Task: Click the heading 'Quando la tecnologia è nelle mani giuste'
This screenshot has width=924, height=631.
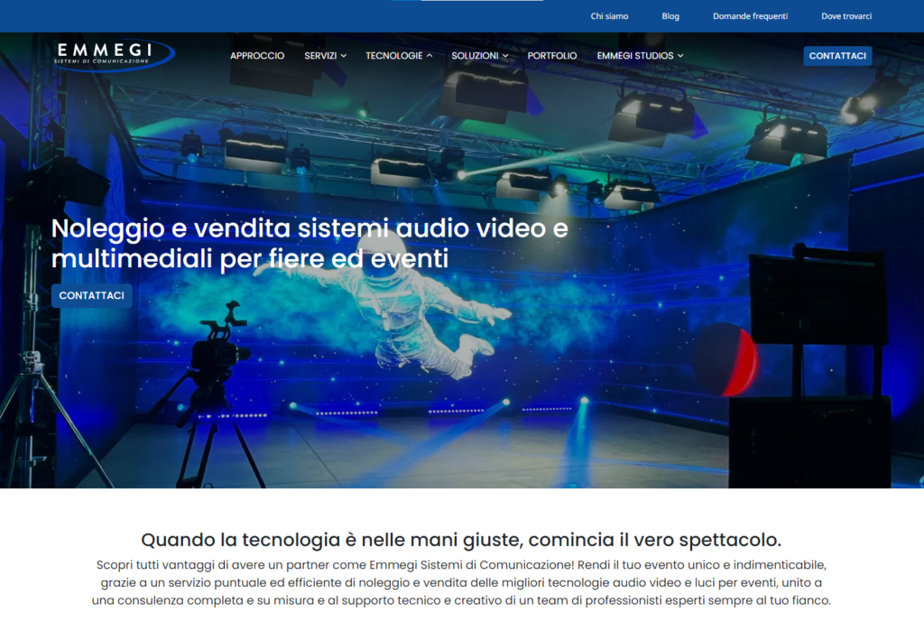Action: (461, 540)
